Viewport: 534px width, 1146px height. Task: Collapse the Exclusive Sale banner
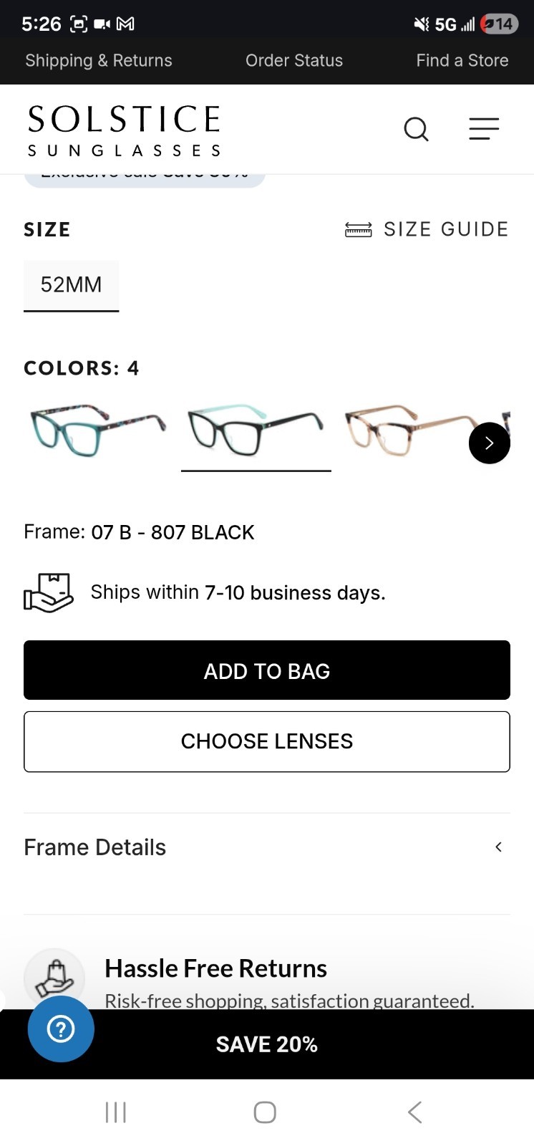[145, 172]
